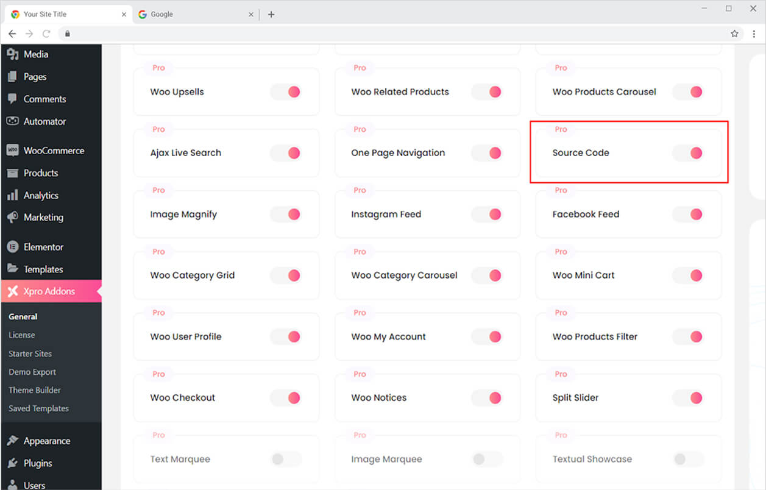The height and width of the screenshot is (490, 766).
Task: Open WooCommerce from the sidebar icon
Action: pyautogui.click(x=13, y=150)
